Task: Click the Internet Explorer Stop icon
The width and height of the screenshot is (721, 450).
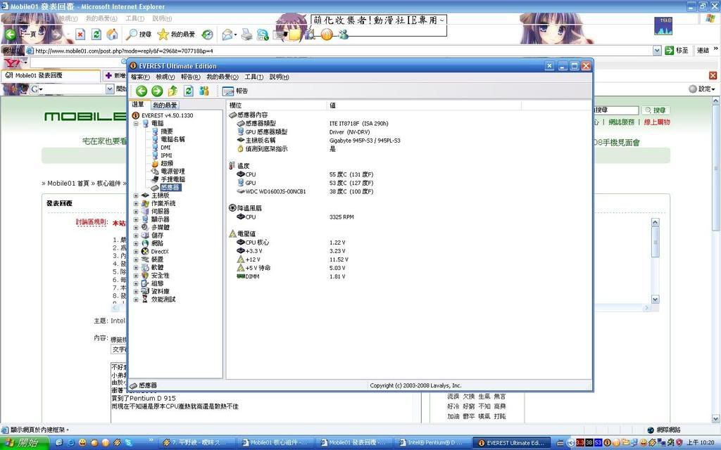Action: (80, 34)
